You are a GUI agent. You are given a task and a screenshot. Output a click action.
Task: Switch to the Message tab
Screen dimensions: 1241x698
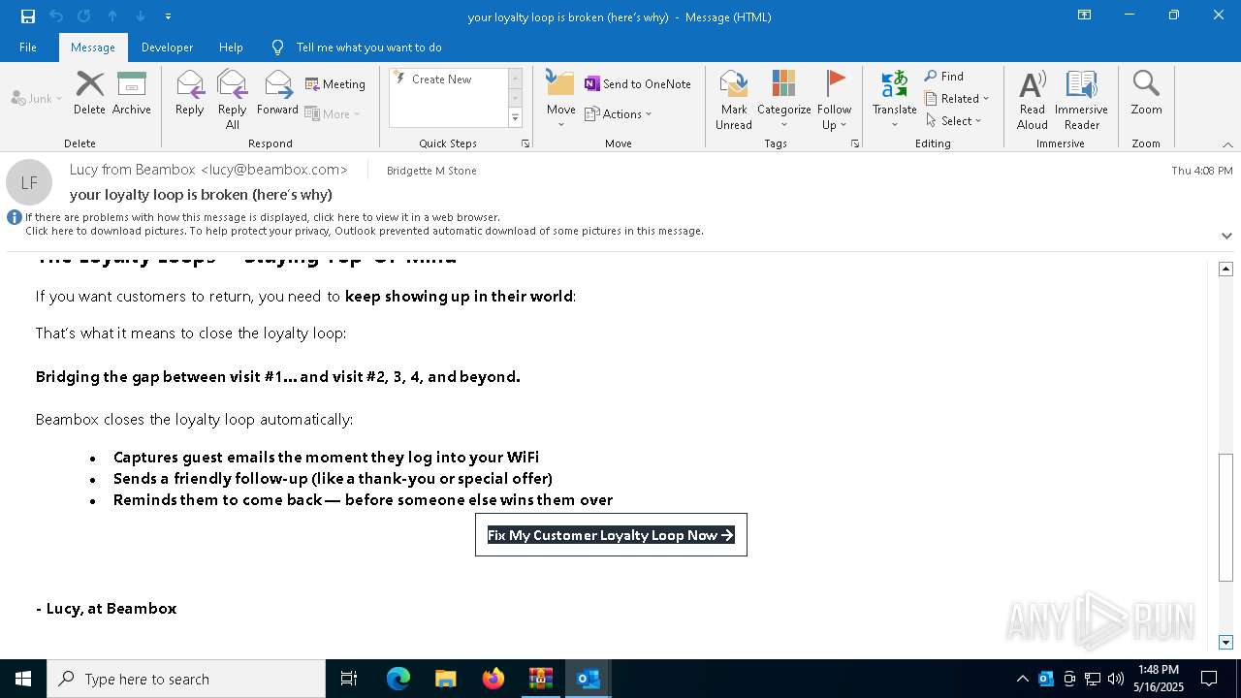point(93,47)
